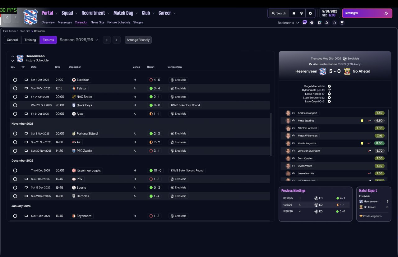Image resolution: width=398 pixels, height=257 pixels.
Task: Click the trophy icon in bookmarks bar
Action: (342, 23)
